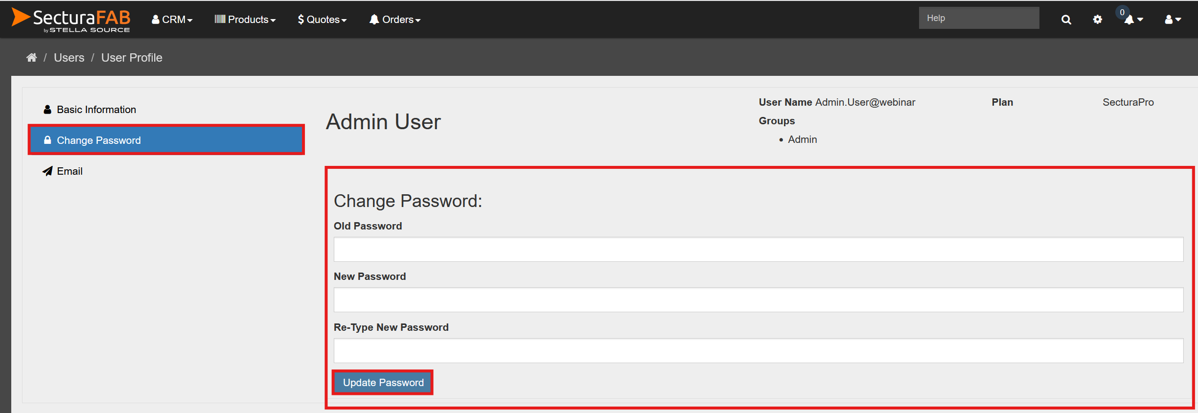Expand the Products dropdown menu
The width and height of the screenshot is (1198, 413).
click(x=245, y=20)
